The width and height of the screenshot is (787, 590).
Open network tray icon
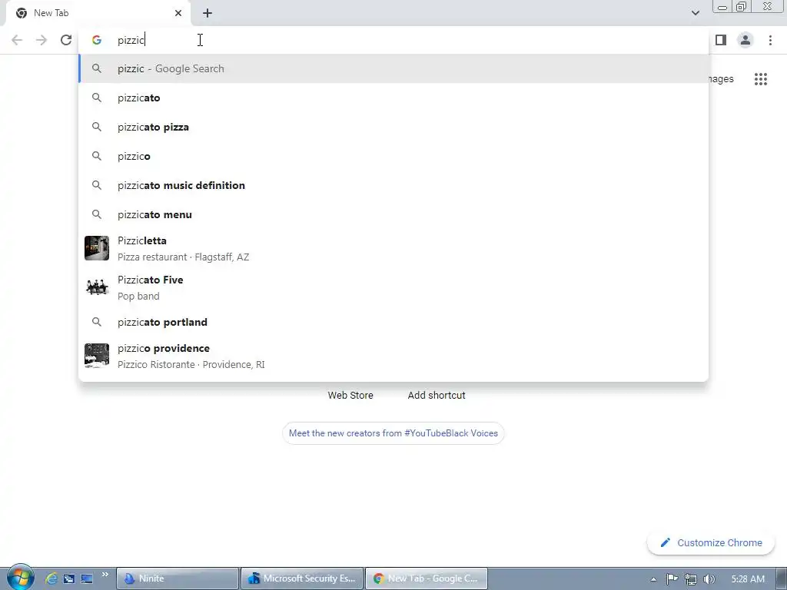[x=691, y=579]
